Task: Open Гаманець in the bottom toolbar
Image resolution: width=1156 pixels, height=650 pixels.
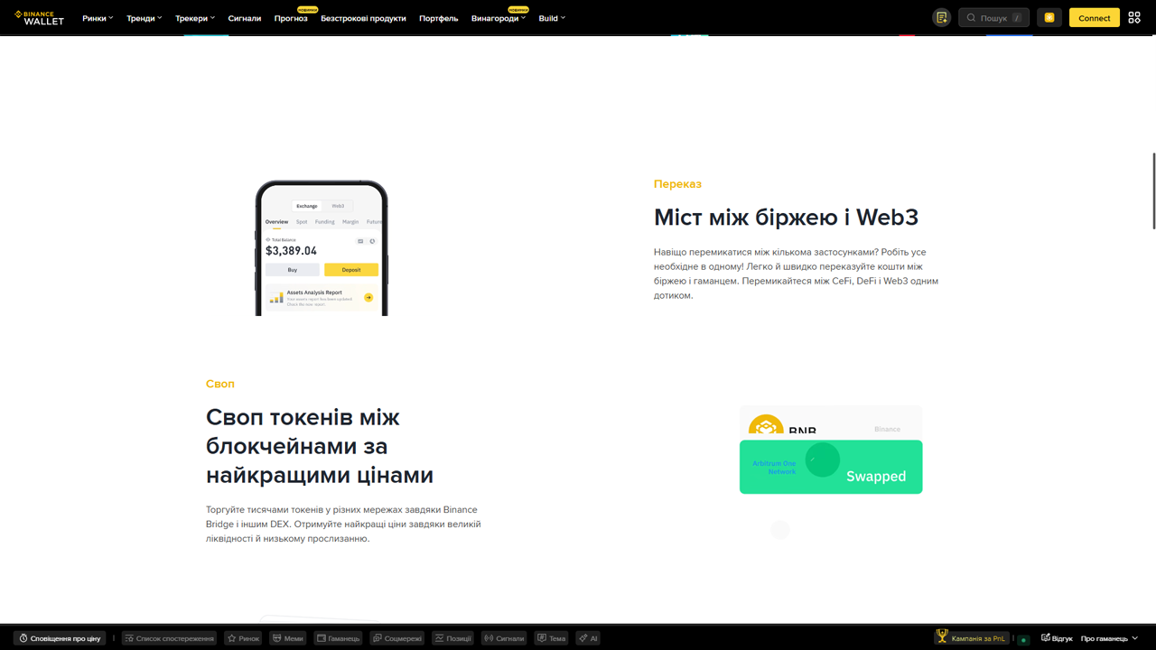Action: click(339, 638)
